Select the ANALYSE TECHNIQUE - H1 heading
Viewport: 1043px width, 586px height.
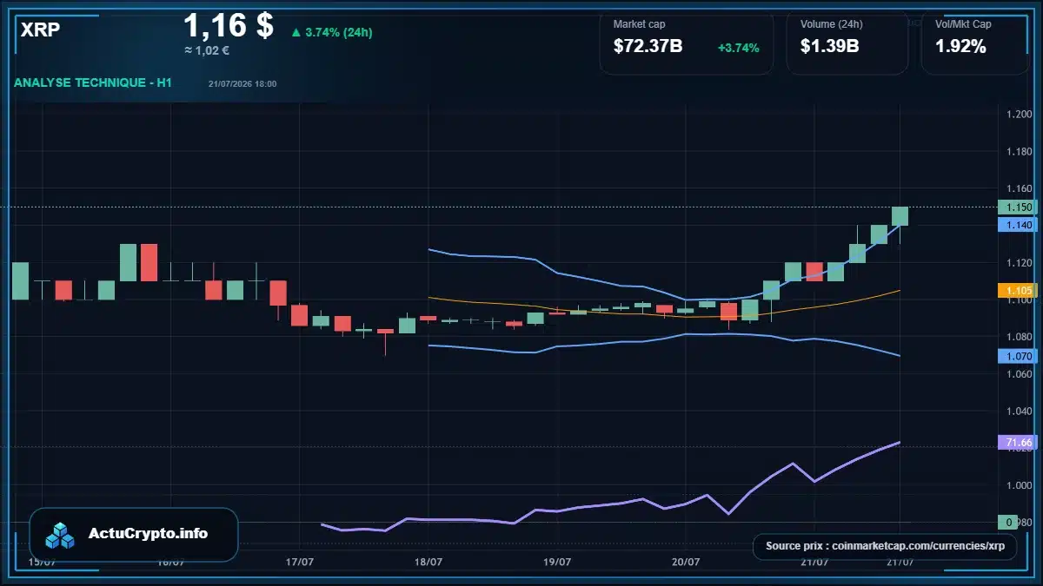coord(92,83)
